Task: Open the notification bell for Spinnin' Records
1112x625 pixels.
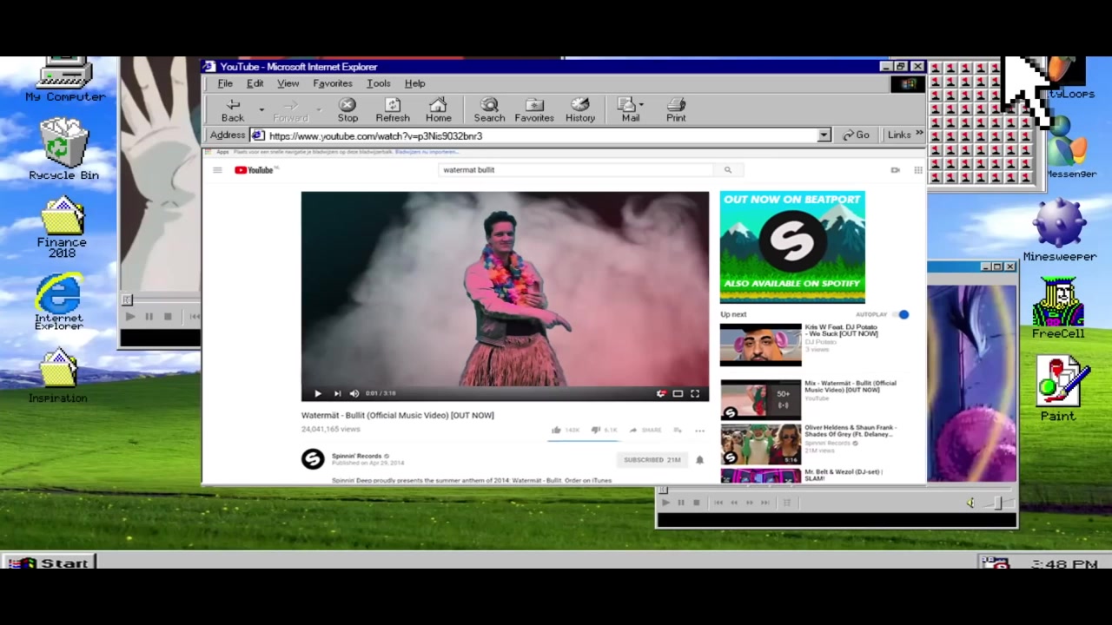Action: (x=699, y=460)
